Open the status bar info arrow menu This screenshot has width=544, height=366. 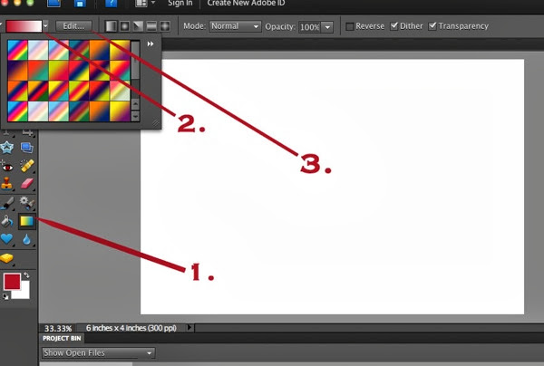coord(189,327)
